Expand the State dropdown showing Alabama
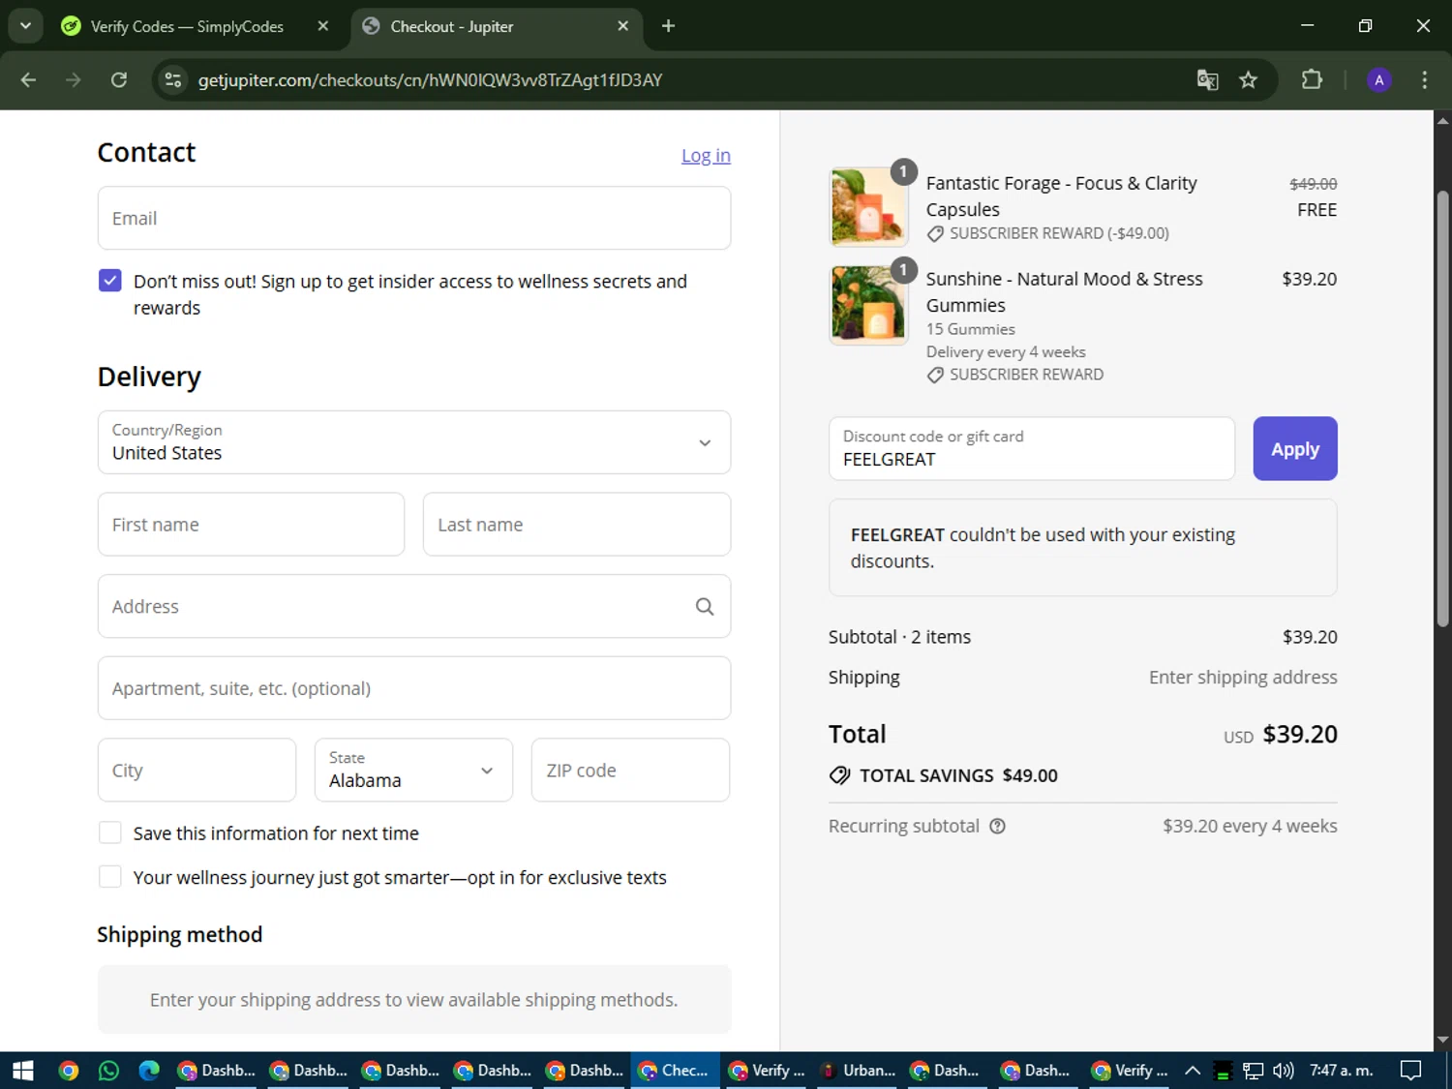 (x=413, y=771)
